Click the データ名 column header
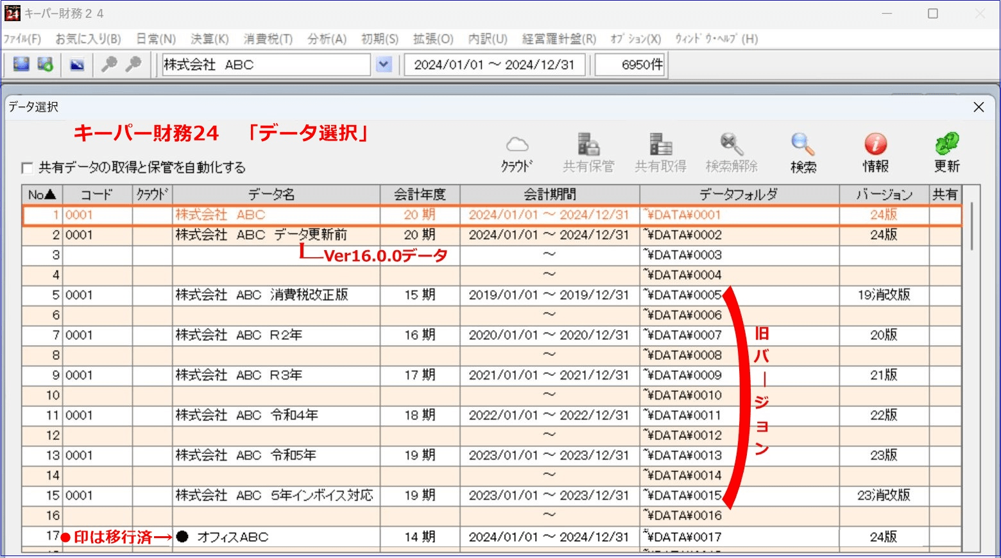 point(276,195)
